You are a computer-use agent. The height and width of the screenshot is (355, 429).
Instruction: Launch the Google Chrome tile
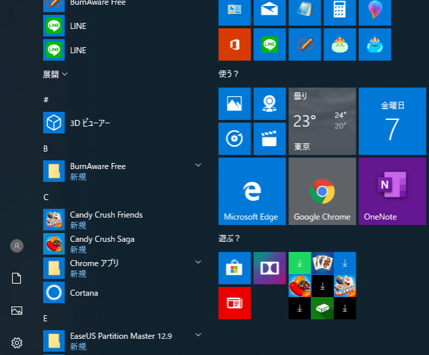322,191
